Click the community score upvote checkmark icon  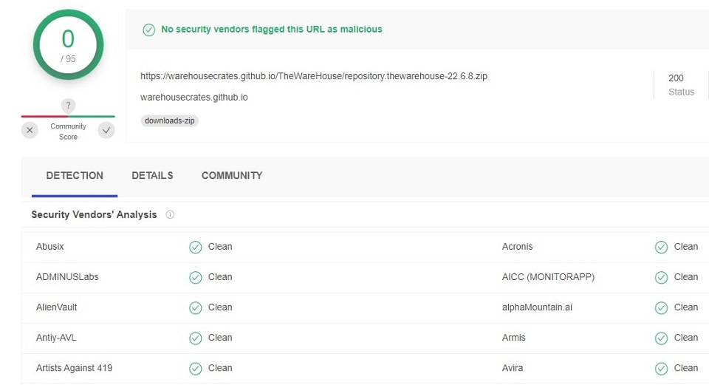click(107, 131)
